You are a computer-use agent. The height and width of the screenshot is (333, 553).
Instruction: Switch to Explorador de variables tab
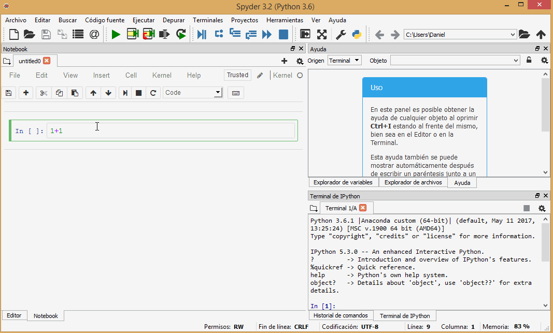point(343,182)
